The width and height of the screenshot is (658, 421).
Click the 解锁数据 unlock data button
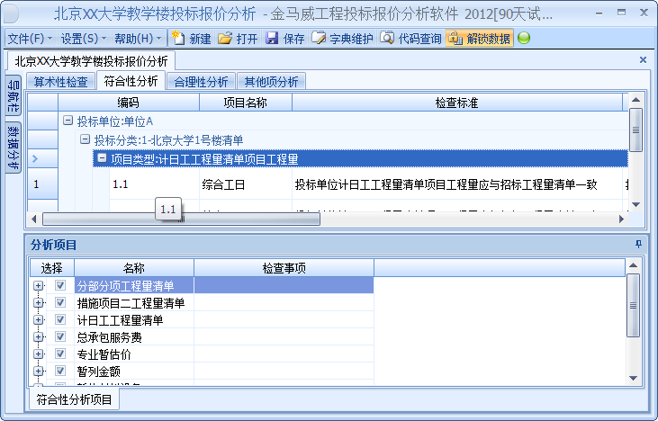479,39
